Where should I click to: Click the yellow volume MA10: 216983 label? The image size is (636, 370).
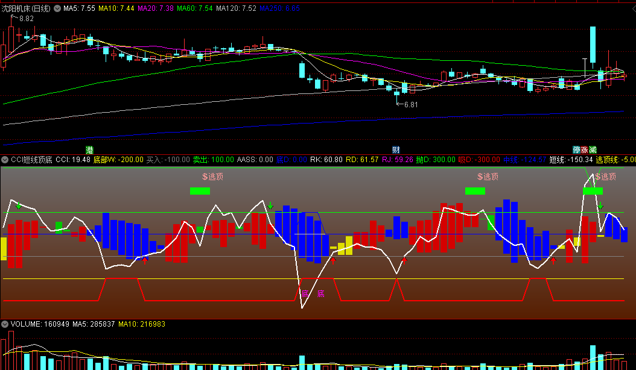(142, 324)
